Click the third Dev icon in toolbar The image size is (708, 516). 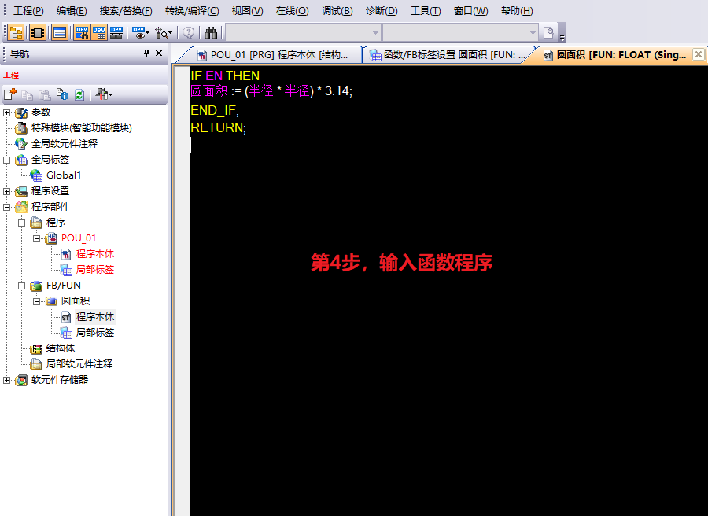click(116, 32)
